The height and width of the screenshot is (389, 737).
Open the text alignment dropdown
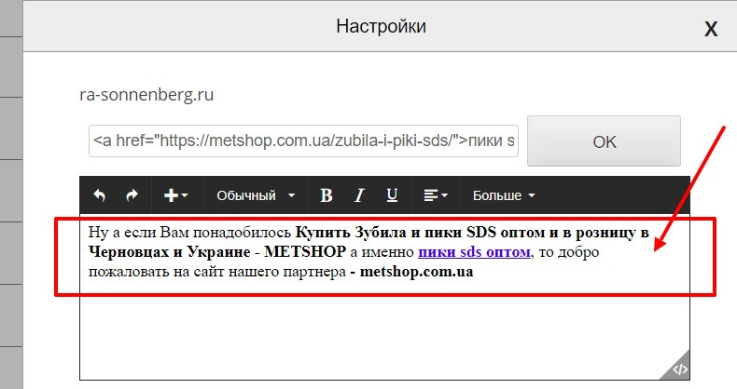pos(436,195)
